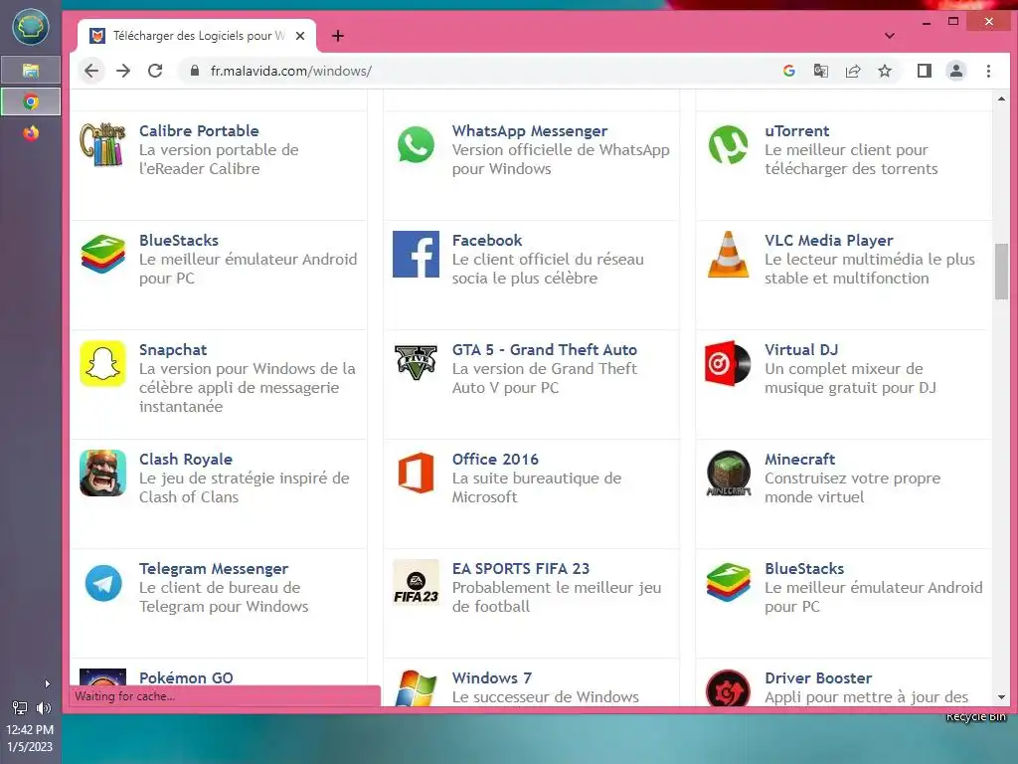Bookmark this page with the star icon
Screen dimensions: 1018x764
[x=884, y=71]
